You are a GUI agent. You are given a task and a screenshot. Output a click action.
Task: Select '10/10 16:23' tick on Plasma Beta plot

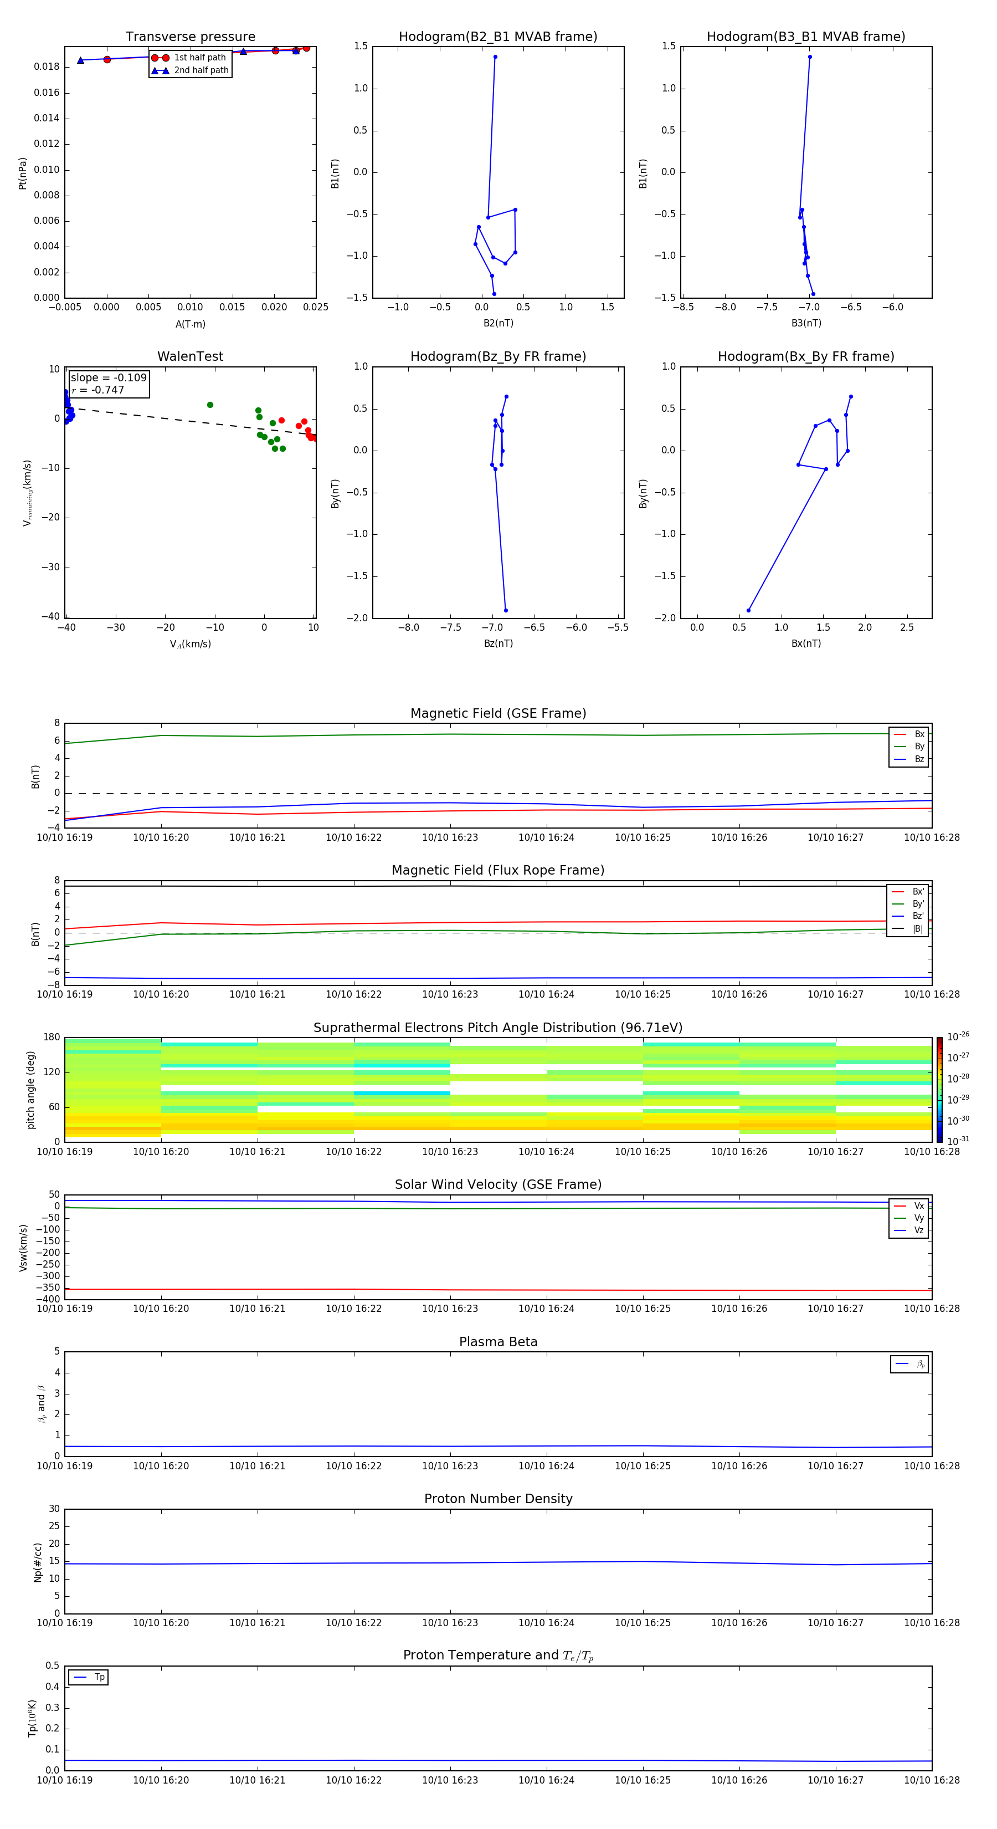[x=450, y=1466]
